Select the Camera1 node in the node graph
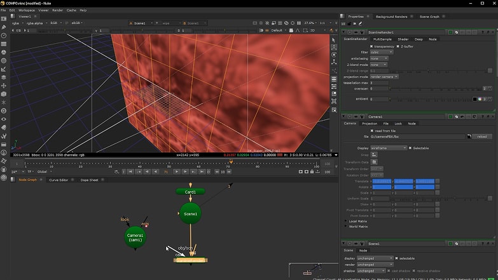 135,237
